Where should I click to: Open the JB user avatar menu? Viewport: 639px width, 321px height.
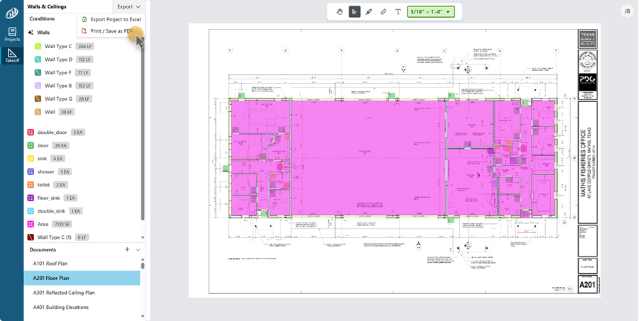click(x=627, y=11)
